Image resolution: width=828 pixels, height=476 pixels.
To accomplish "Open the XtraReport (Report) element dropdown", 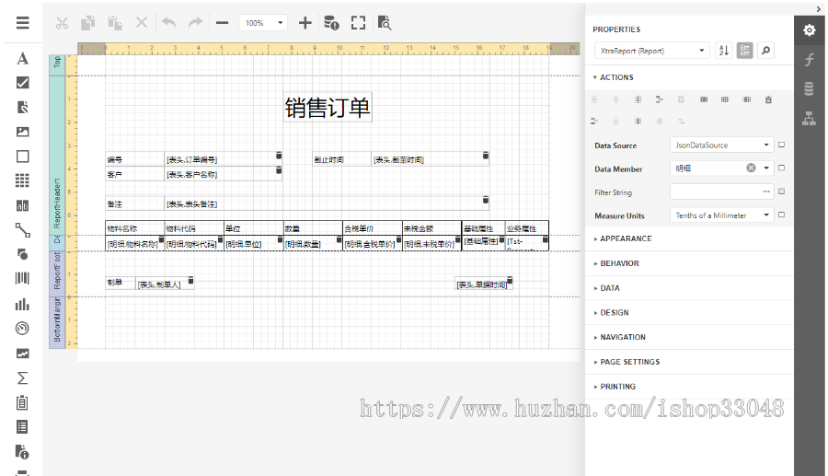I will pos(651,51).
